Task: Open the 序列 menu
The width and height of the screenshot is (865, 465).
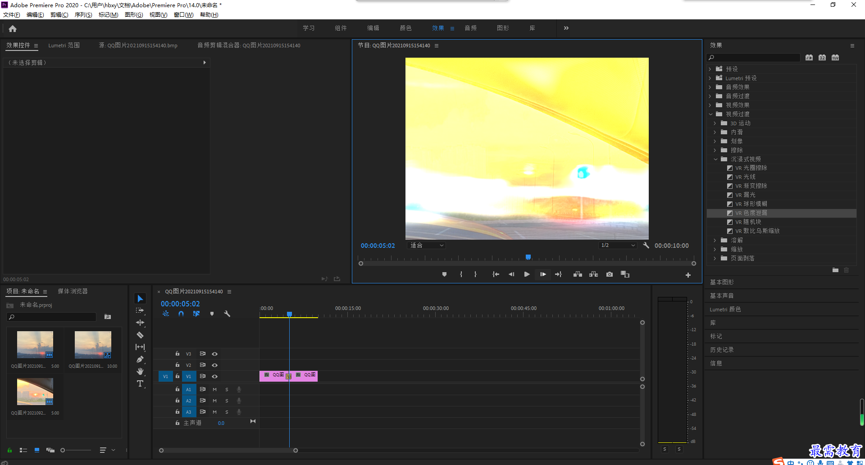Action: 83,15
